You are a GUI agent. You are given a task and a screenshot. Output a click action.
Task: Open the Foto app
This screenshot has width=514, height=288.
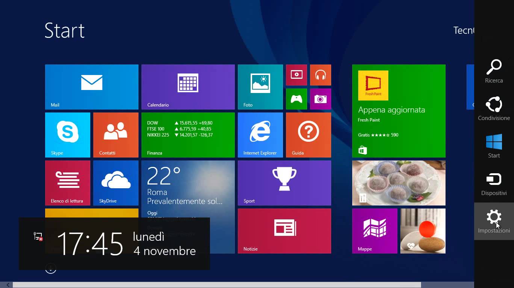[x=260, y=87]
